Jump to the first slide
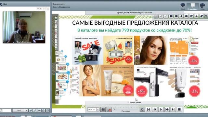 [149, 110]
